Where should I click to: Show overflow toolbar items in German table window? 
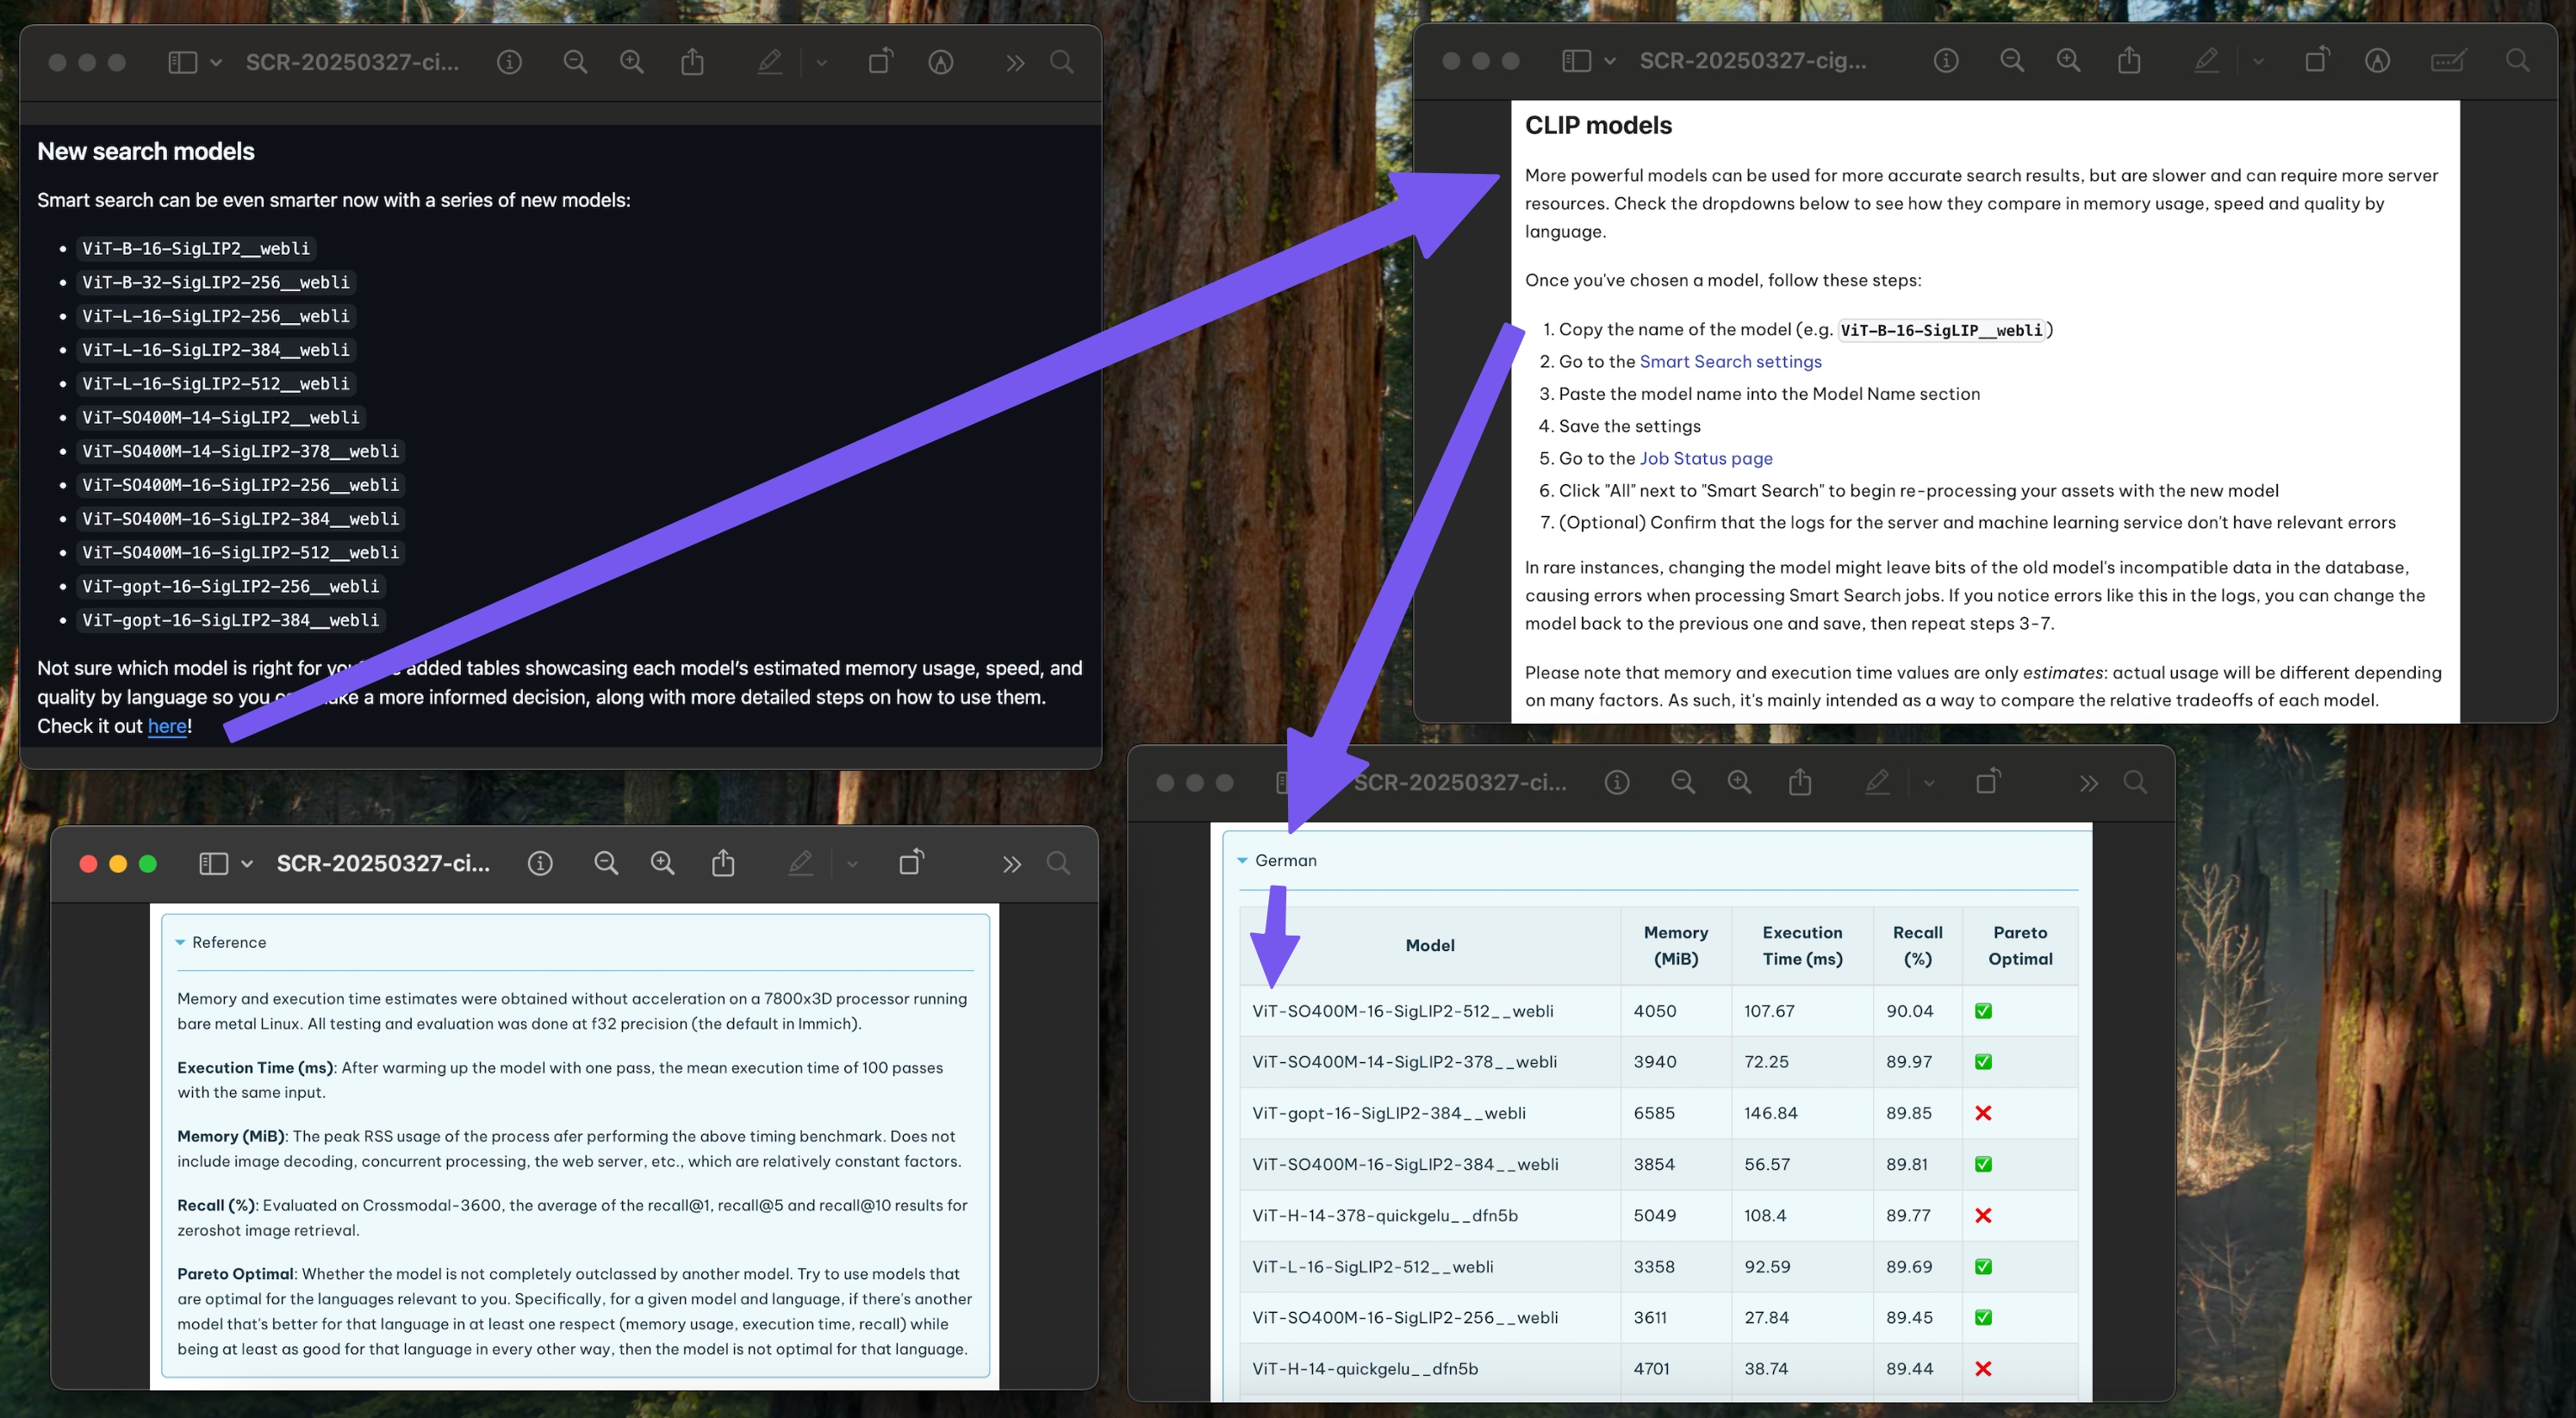coord(2088,783)
